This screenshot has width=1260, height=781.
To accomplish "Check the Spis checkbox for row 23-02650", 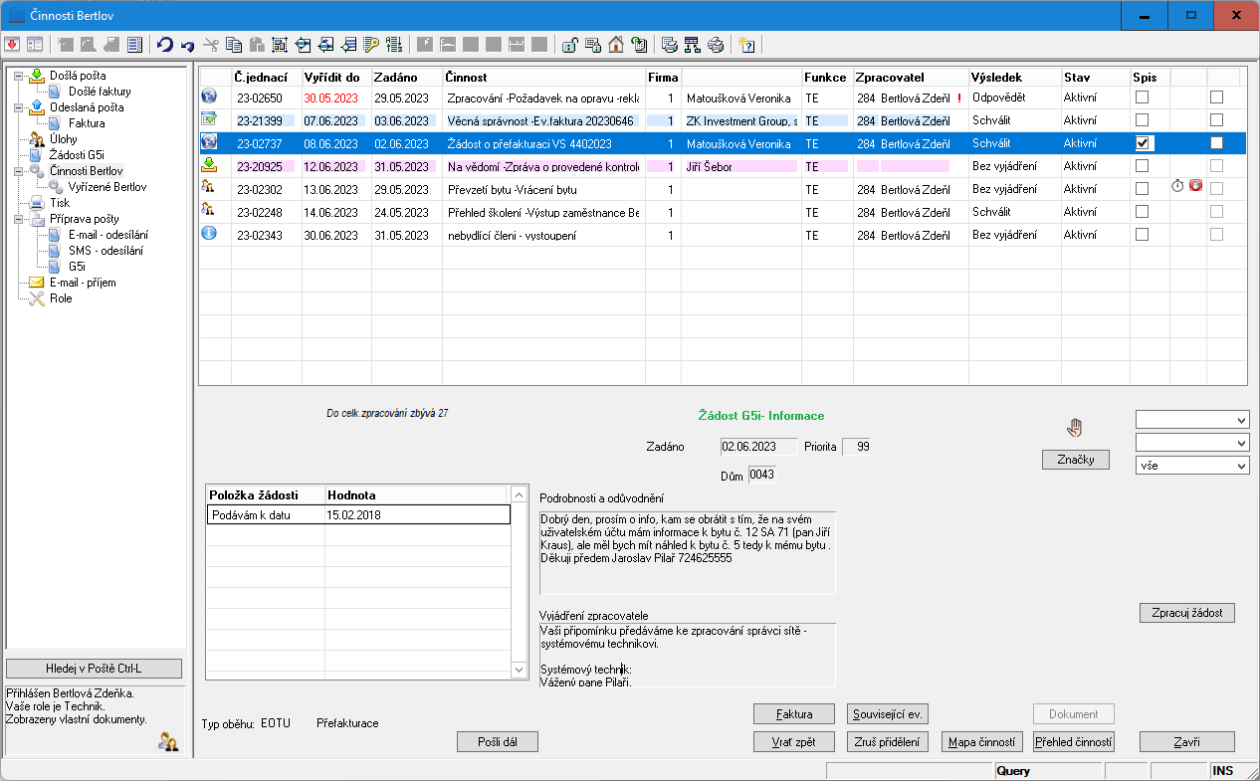I will click(x=1143, y=98).
